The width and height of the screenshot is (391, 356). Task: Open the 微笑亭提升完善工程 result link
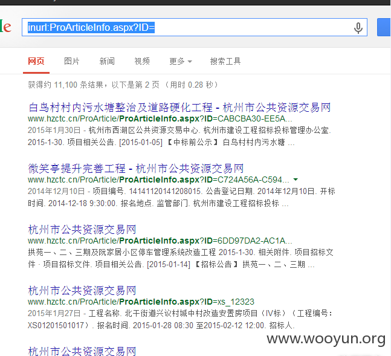136,169
